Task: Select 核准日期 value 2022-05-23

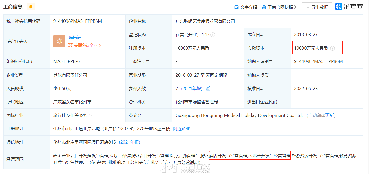Action: click(306, 89)
